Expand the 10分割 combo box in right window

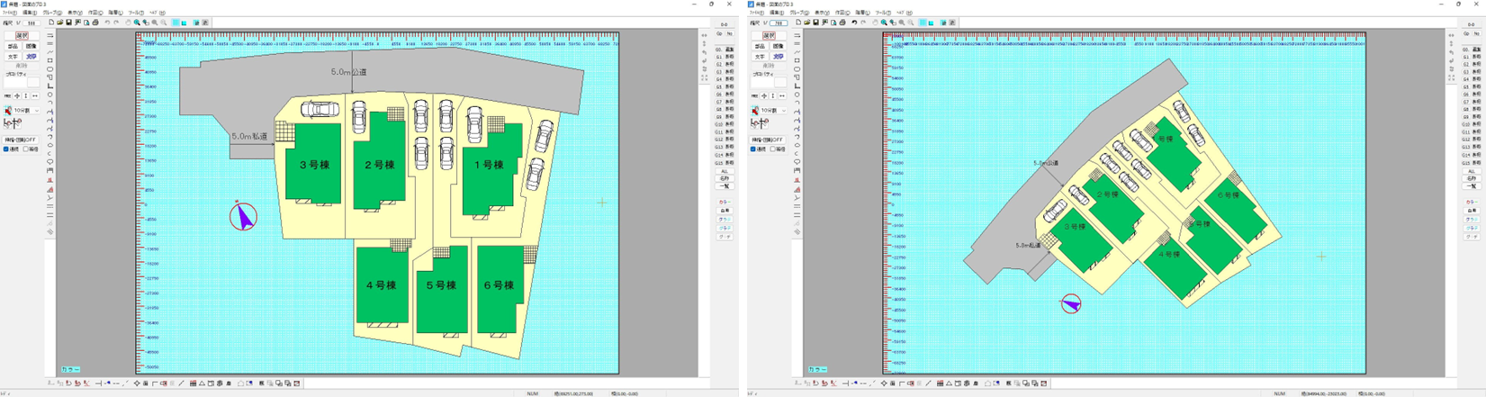pyautogui.click(x=784, y=111)
